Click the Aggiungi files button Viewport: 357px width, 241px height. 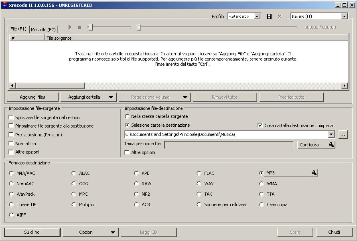click(x=32, y=97)
